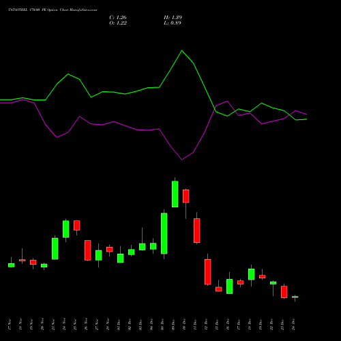Select the high value H: 1.39

pos(173,18)
